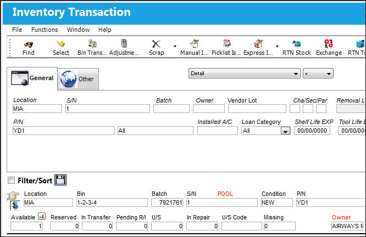This screenshot has height=237, width=366.
Task: Click the RTN Stock icon
Action: 297,43
